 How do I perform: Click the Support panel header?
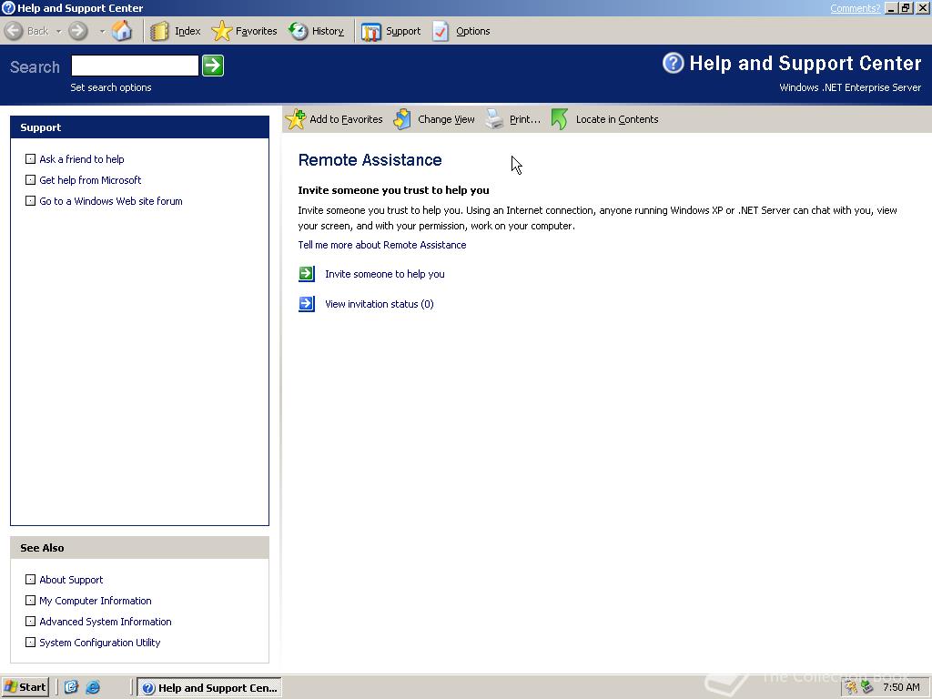[x=139, y=127]
